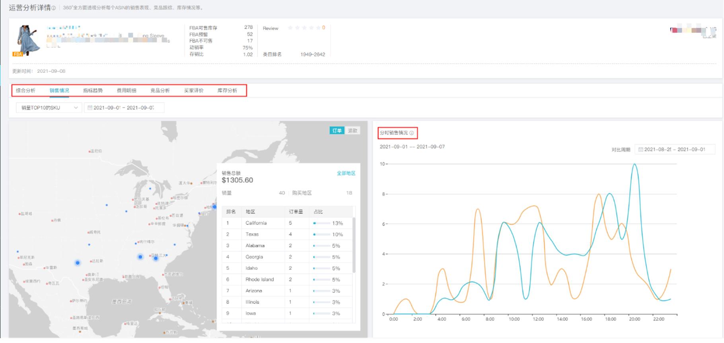Click the calendar icon in the 对比周期 field
This screenshot has height=343, width=724.
coord(640,150)
